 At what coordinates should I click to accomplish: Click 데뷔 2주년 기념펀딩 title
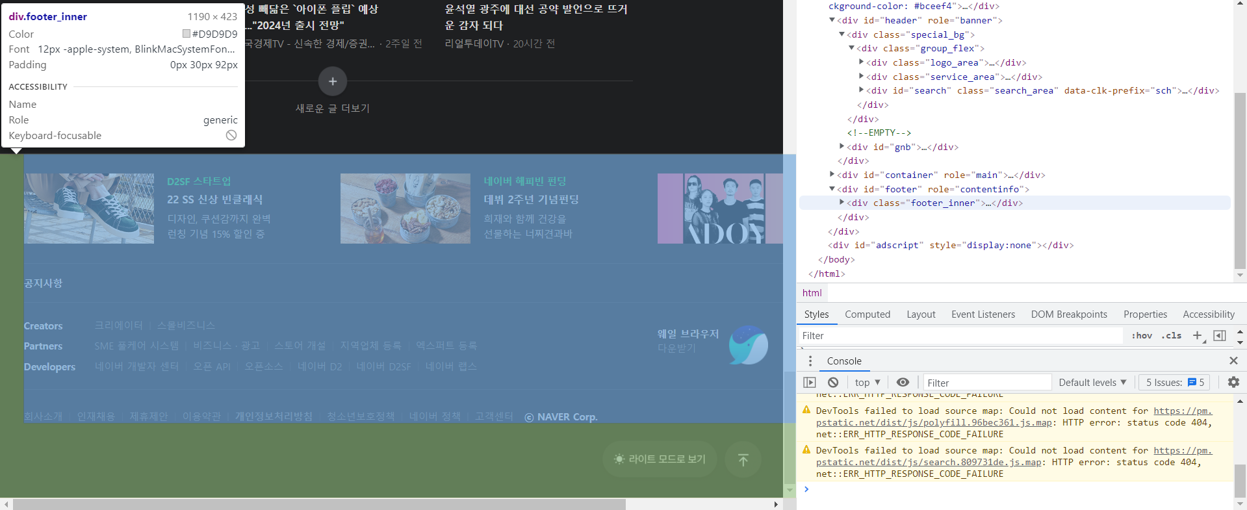pyautogui.click(x=531, y=199)
